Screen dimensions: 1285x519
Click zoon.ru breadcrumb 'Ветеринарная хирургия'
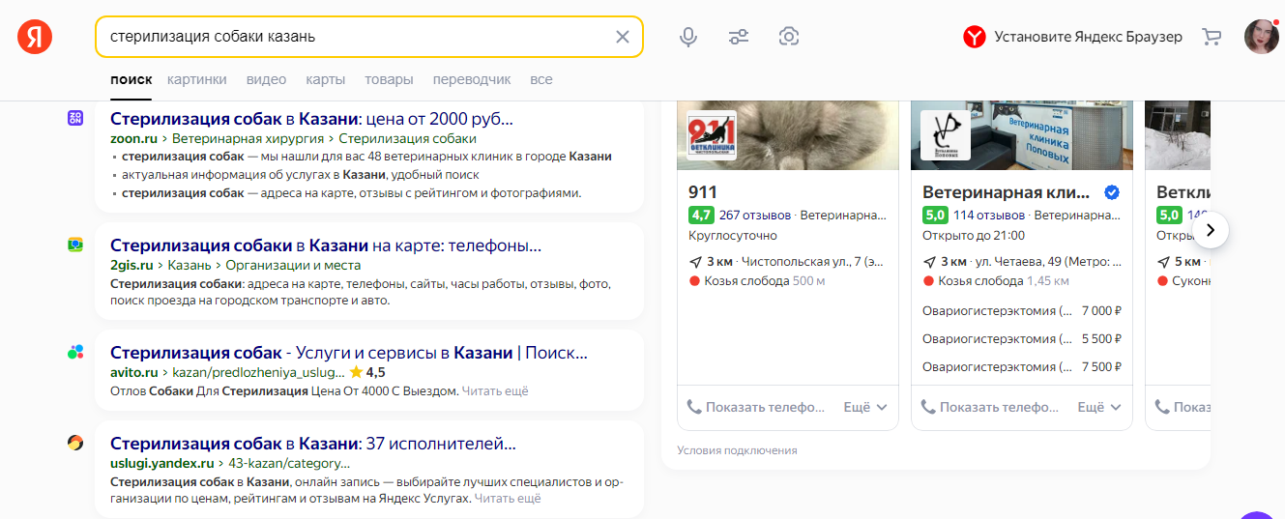pyautogui.click(x=248, y=138)
